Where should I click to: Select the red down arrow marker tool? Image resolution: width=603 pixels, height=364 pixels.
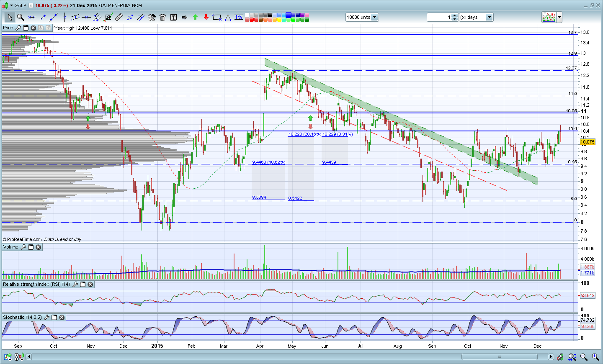click(206, 17)
